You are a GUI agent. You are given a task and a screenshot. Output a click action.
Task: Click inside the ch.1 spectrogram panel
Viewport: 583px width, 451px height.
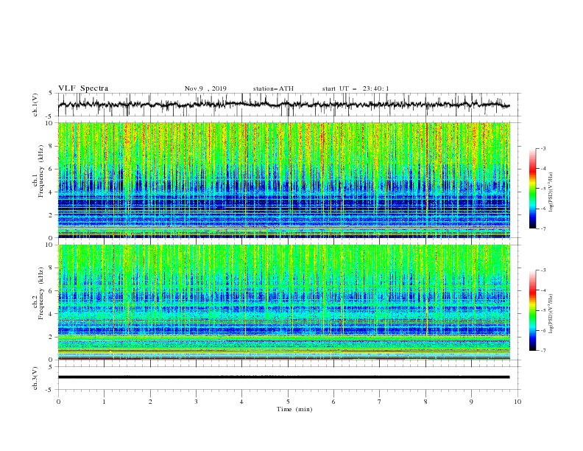click(x=284, y=180)
